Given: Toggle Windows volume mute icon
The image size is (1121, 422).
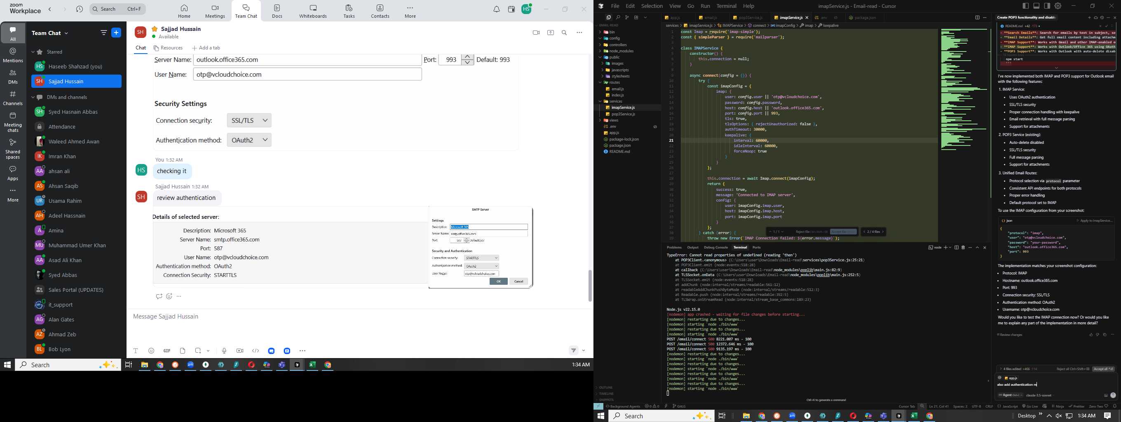Looking at the screenshot, I should pyautogui.click(x=1059, y=416).
